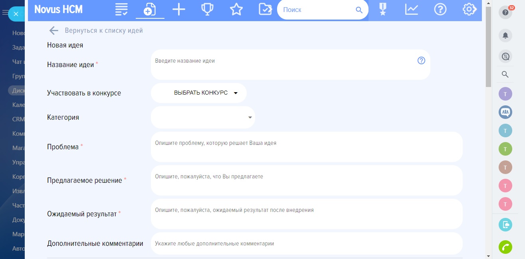Click the green phone call button
The image size is (525, 259).
(505, 247)
